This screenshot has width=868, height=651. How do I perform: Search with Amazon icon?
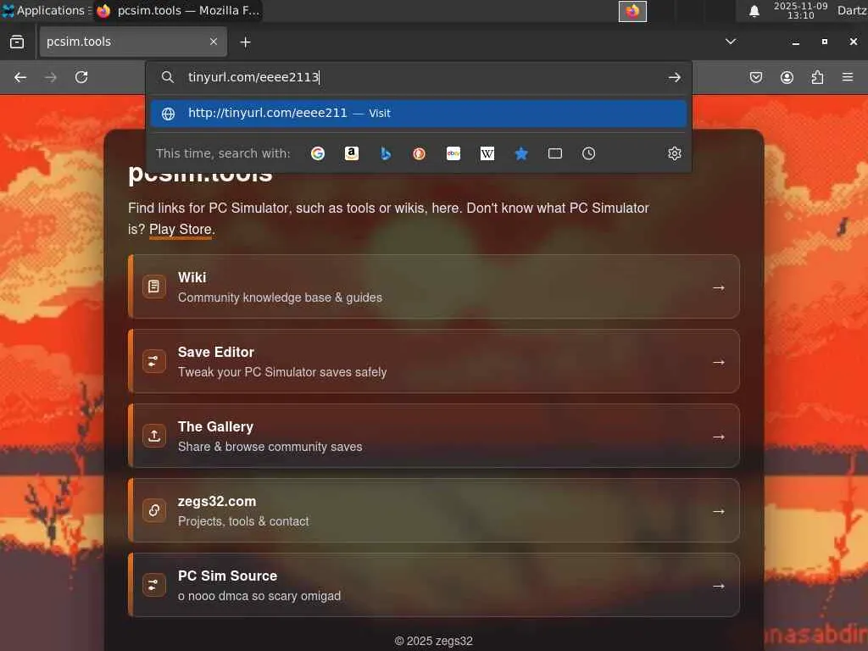[x=352, y=153]
